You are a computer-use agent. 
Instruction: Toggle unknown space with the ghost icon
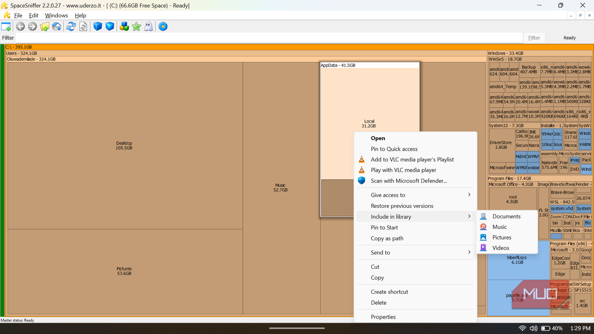[148, 27]
